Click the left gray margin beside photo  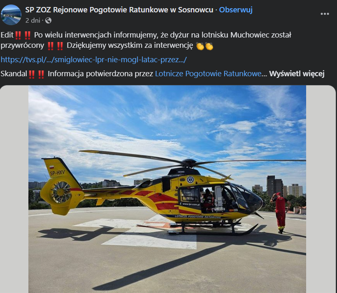pos(14,189)
